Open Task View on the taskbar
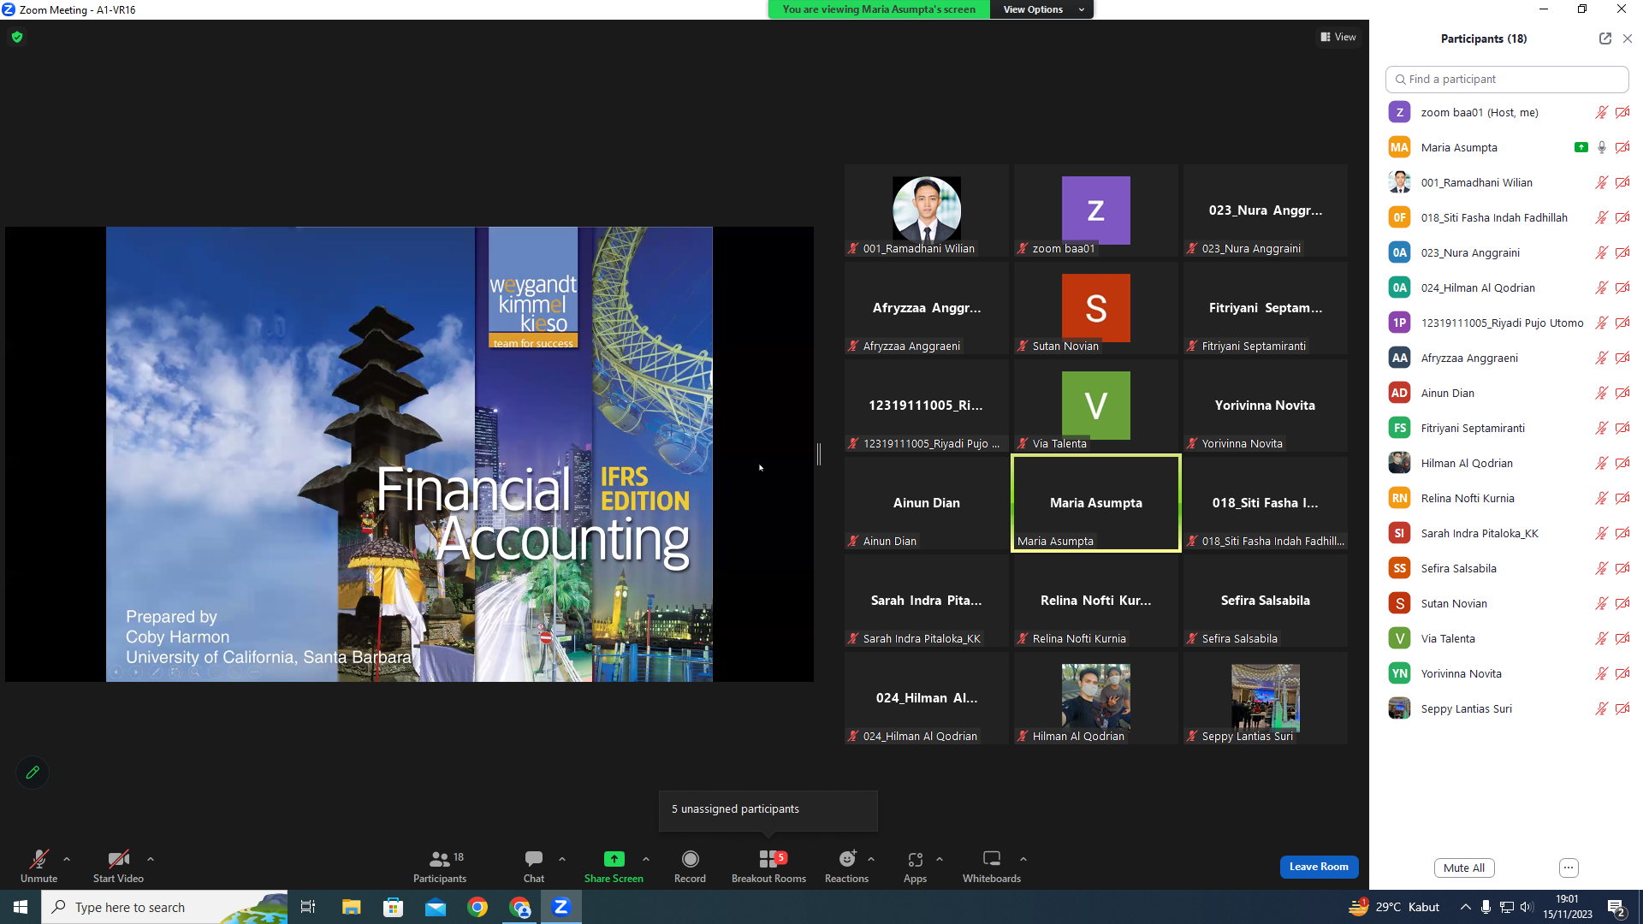 pyautogui.click(x=308, y=907)
